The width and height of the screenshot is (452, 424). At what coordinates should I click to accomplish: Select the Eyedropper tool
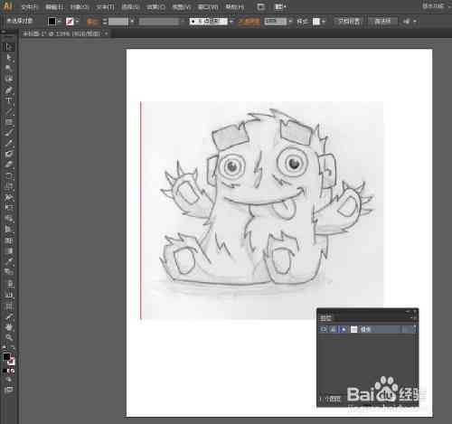(x=9, y=261)
